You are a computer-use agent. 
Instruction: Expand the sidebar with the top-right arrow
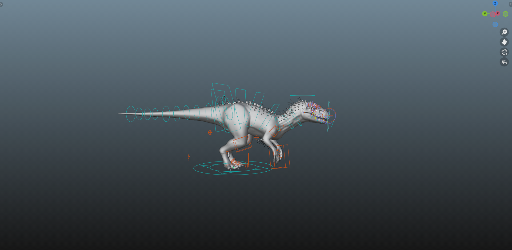510,4
